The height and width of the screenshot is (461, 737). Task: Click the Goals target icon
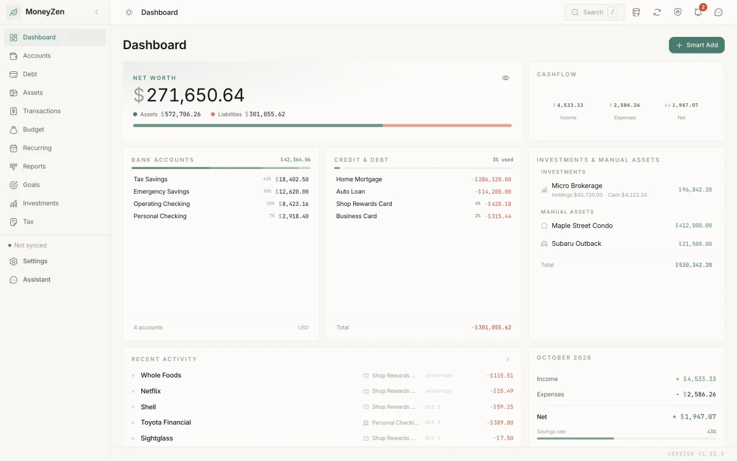click(14, 185)
